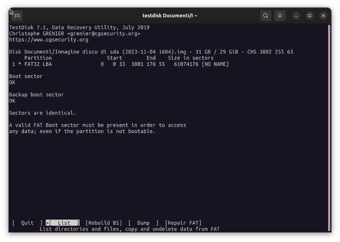Select Rebuild BS menu option
Screen dimensions: 340x242
point(104,223)
